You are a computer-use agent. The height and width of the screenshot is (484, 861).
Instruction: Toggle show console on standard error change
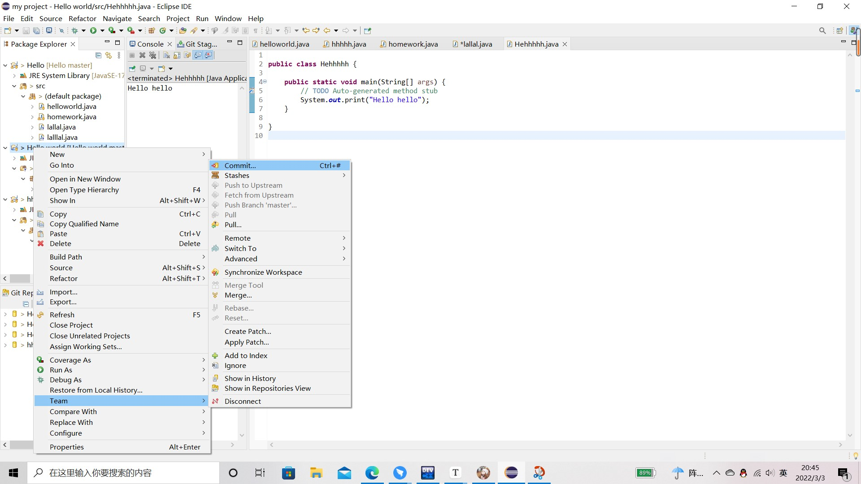click(209, 55)
